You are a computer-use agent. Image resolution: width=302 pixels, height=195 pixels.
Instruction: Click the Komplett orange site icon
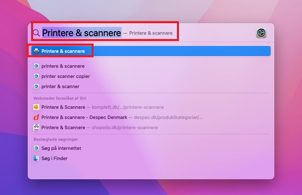tap(36, 107)
